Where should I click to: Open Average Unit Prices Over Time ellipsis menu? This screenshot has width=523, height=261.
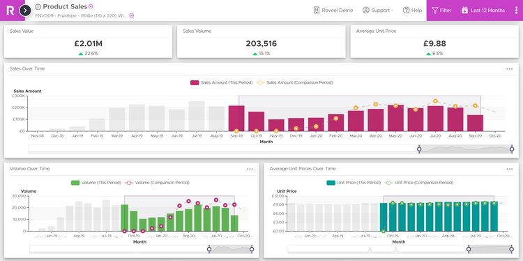(509, 169)
